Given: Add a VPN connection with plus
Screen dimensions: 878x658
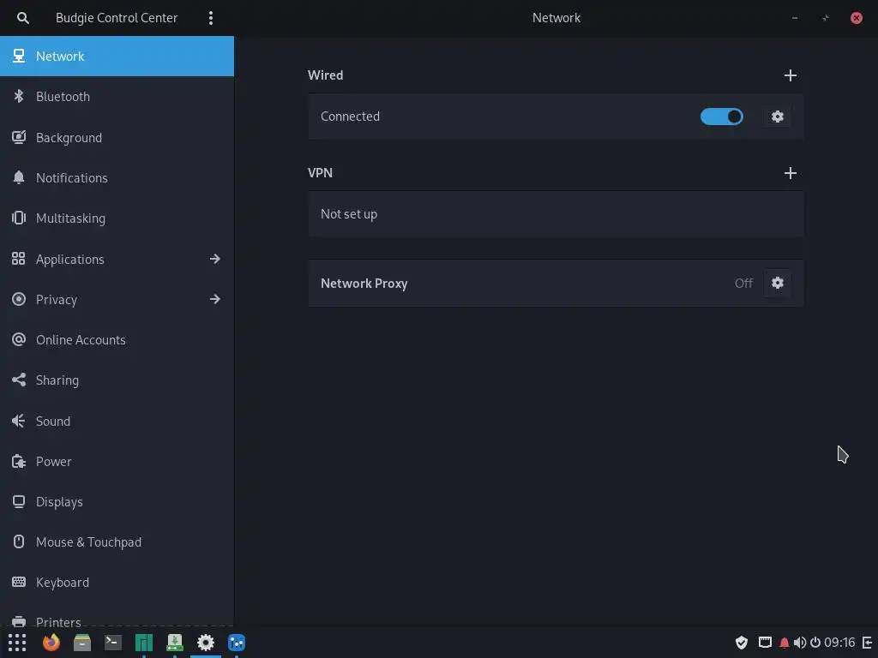Looking at the screenshot, I should 790,173.
